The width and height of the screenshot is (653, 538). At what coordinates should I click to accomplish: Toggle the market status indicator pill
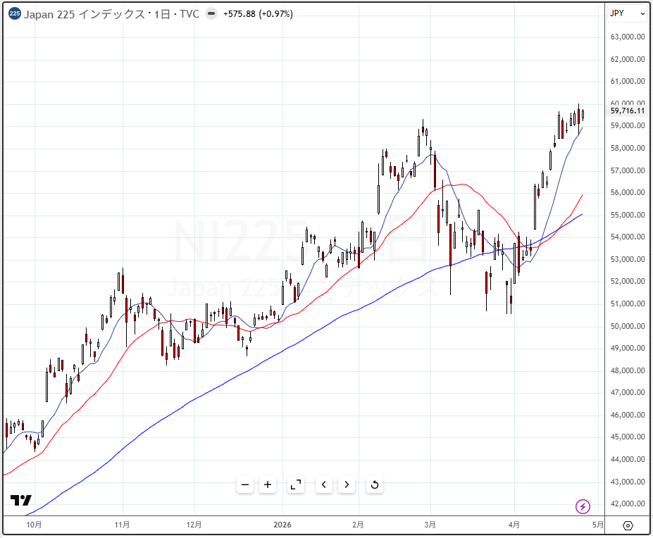click(211, 14)
